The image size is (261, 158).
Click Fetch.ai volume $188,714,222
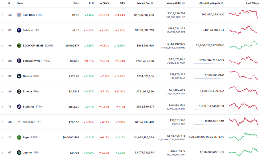coord(177,29)
